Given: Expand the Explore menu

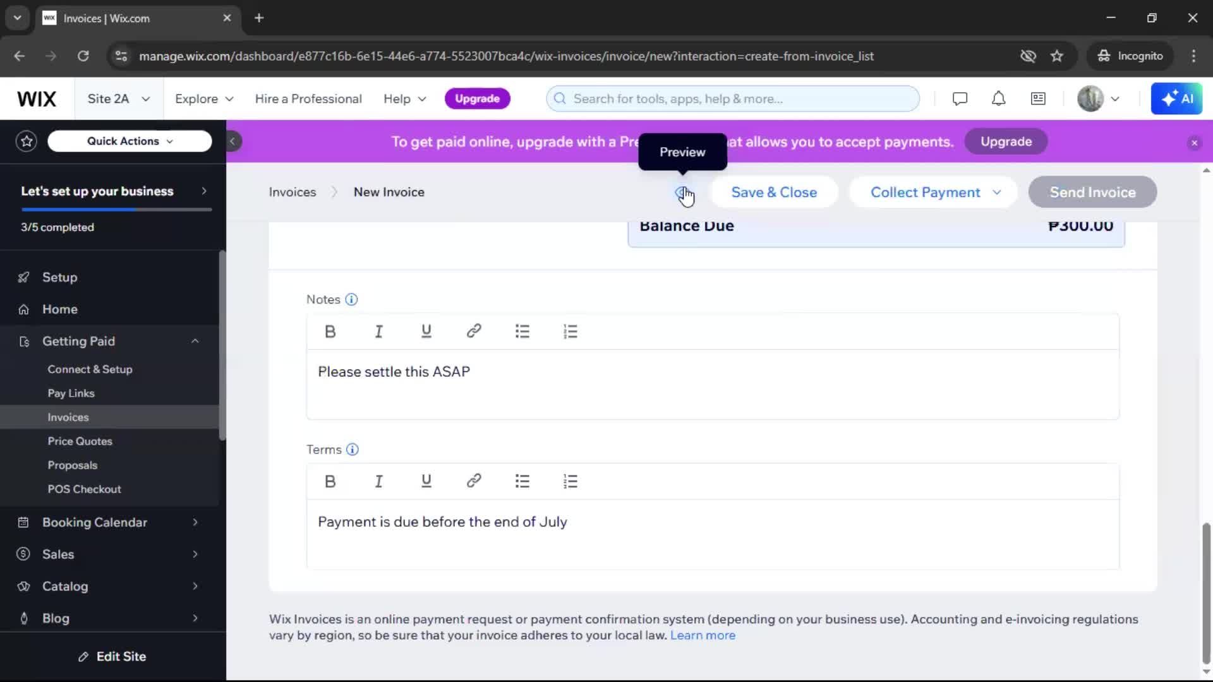Looking at the screenshot, I should (x=204, y=99).
